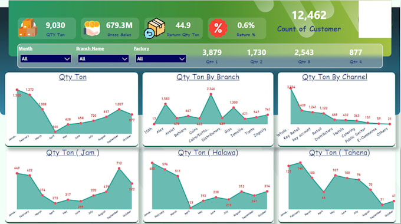Open the Month filter dropdown
The width and height of the screenshot is (401, 224).
[x=45, y=59]
